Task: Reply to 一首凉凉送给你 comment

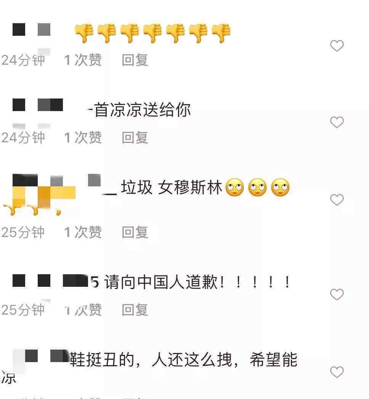Action: 135,137
